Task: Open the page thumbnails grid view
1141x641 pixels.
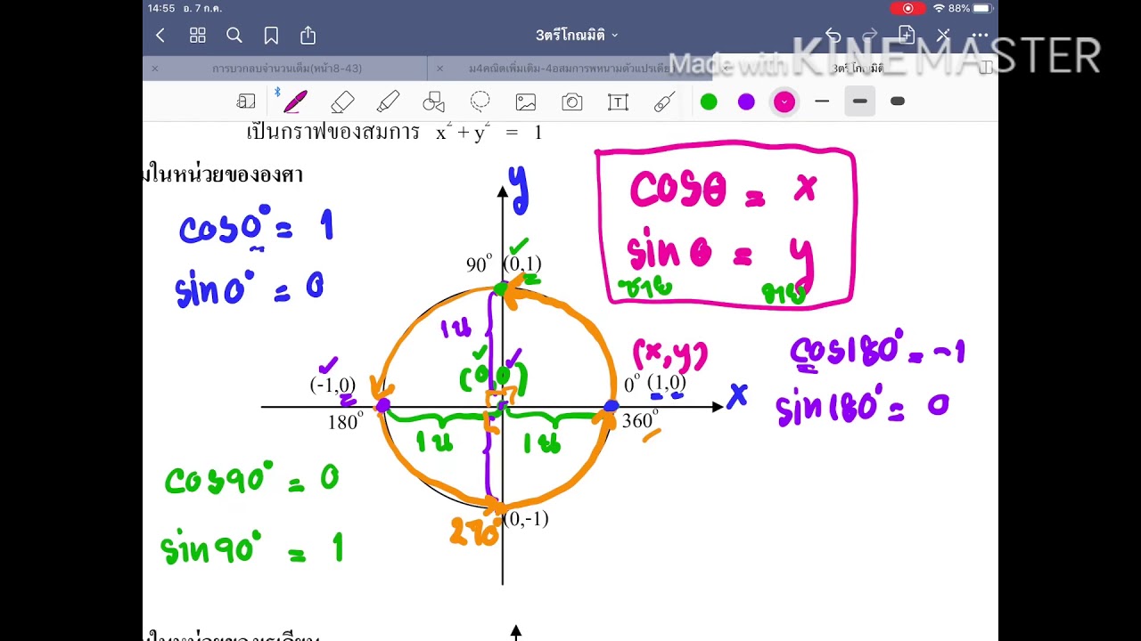Action: [198, 36]
